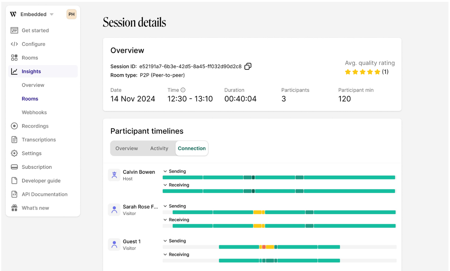
Task: Collapse Calvin Bowen's Sending row
Action: click(165, 171)
